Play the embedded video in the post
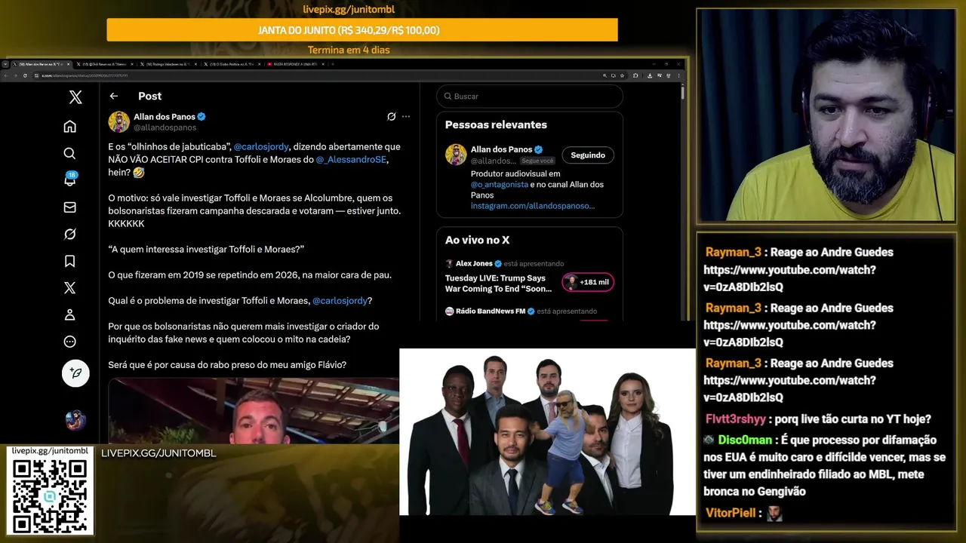The image size is (966, 543). click(254, 411)
